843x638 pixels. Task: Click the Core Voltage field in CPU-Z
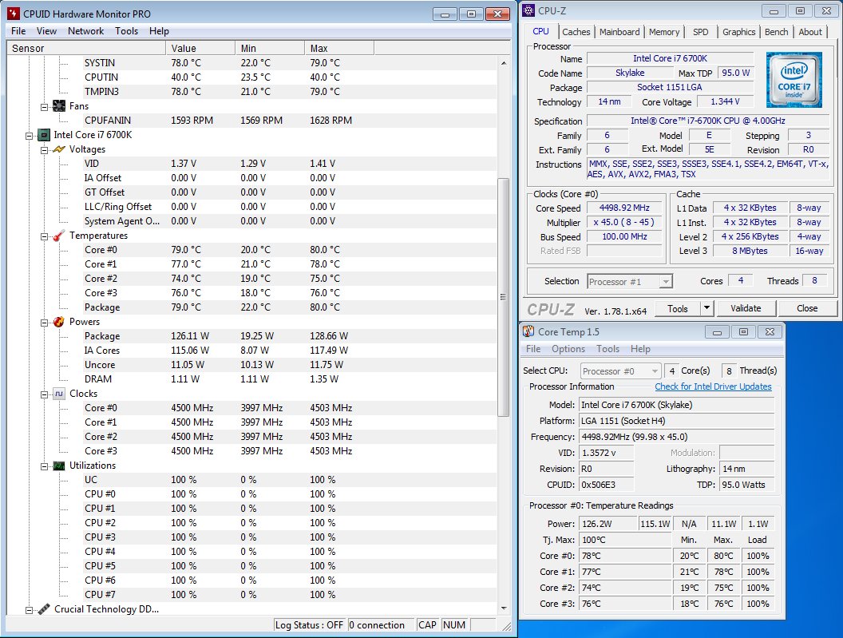click(725, 101)
